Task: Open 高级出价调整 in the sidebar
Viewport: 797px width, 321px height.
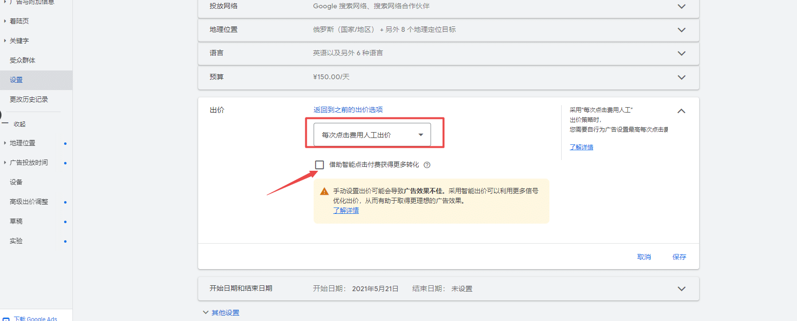Action: pyautogui.click(x=29, y=202)
